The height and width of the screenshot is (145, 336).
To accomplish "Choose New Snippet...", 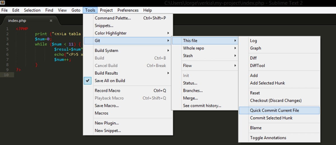I will pos(128,130).
